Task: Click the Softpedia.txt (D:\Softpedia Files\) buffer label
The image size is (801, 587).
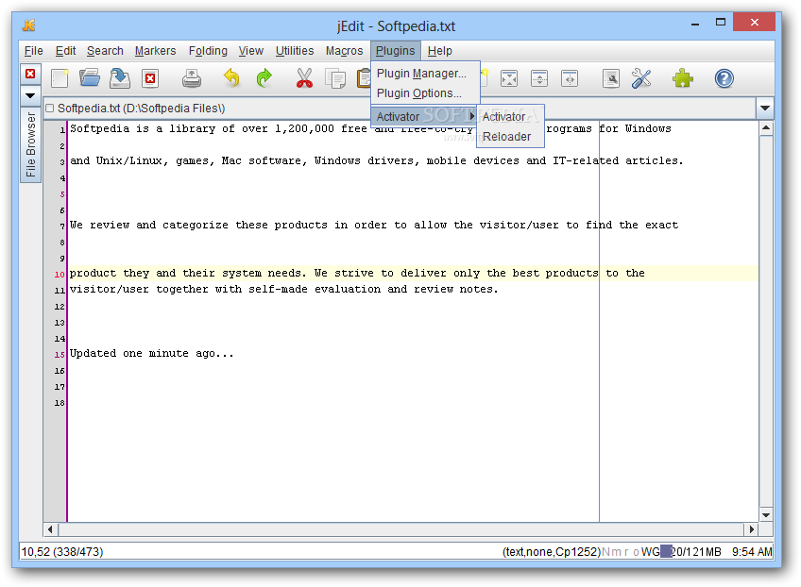Action: (141, 109)
